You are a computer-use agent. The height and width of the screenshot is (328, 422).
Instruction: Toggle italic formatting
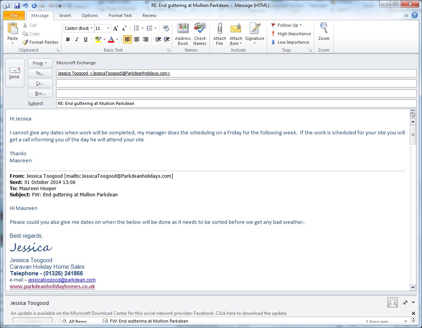(77, 39)
